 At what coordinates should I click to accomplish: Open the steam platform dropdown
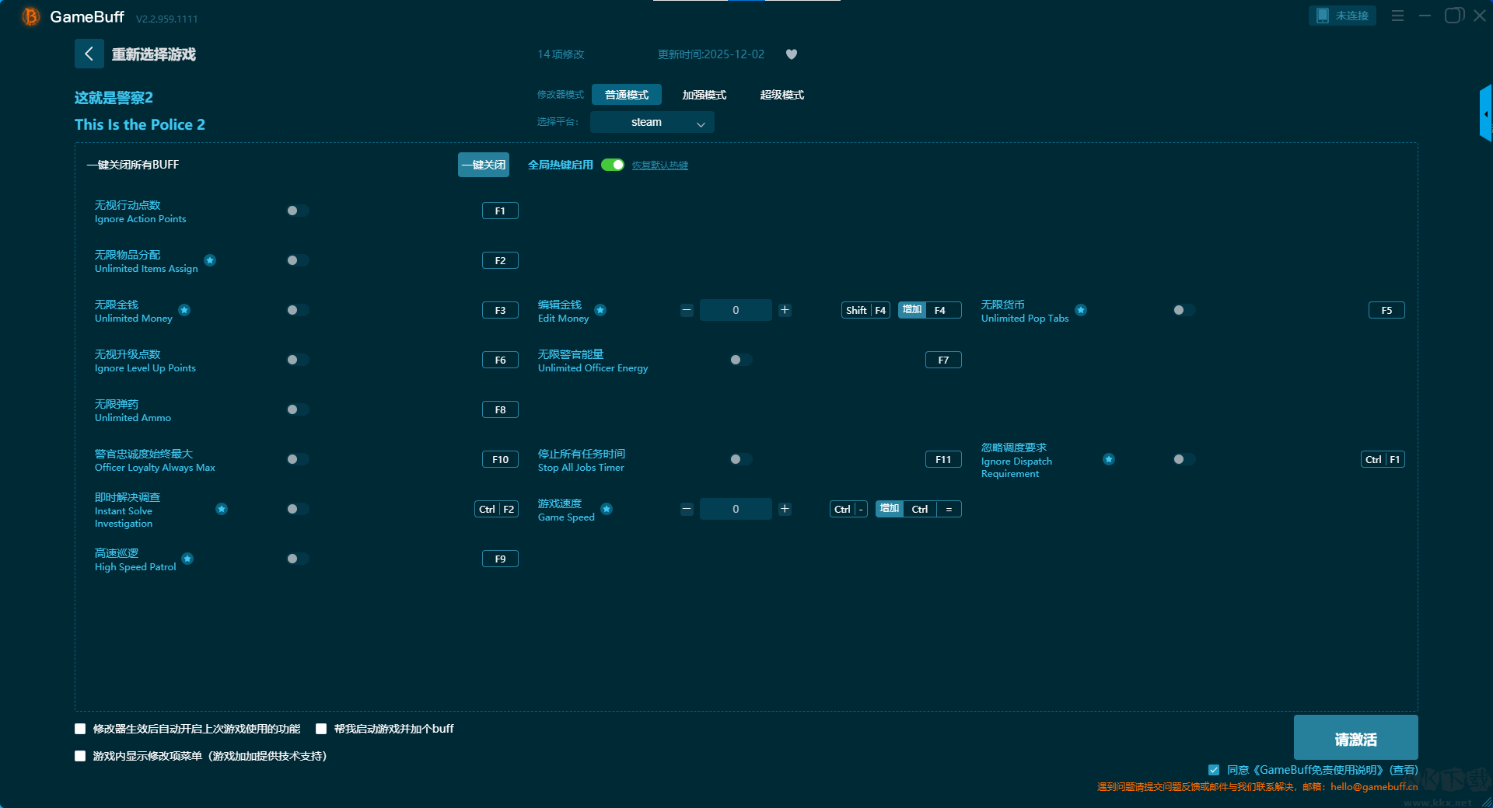click(x=652, y=122)
